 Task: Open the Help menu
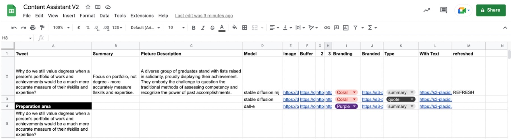click(x=163, y=16)
